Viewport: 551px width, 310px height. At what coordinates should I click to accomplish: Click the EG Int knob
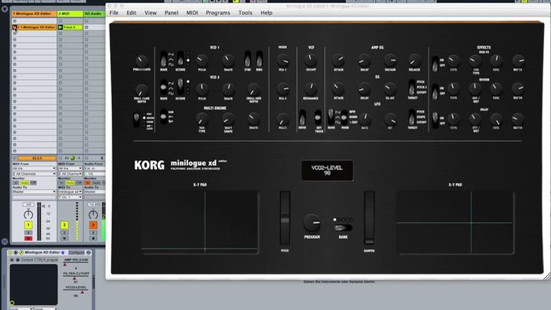pos(390,89)
